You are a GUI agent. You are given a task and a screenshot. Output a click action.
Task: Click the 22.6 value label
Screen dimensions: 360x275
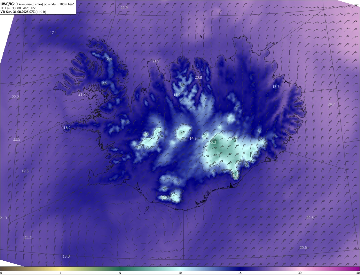(310, 218)
